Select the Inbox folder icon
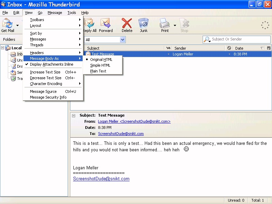This screenshot has height=204, width=272. click(13, 54)
